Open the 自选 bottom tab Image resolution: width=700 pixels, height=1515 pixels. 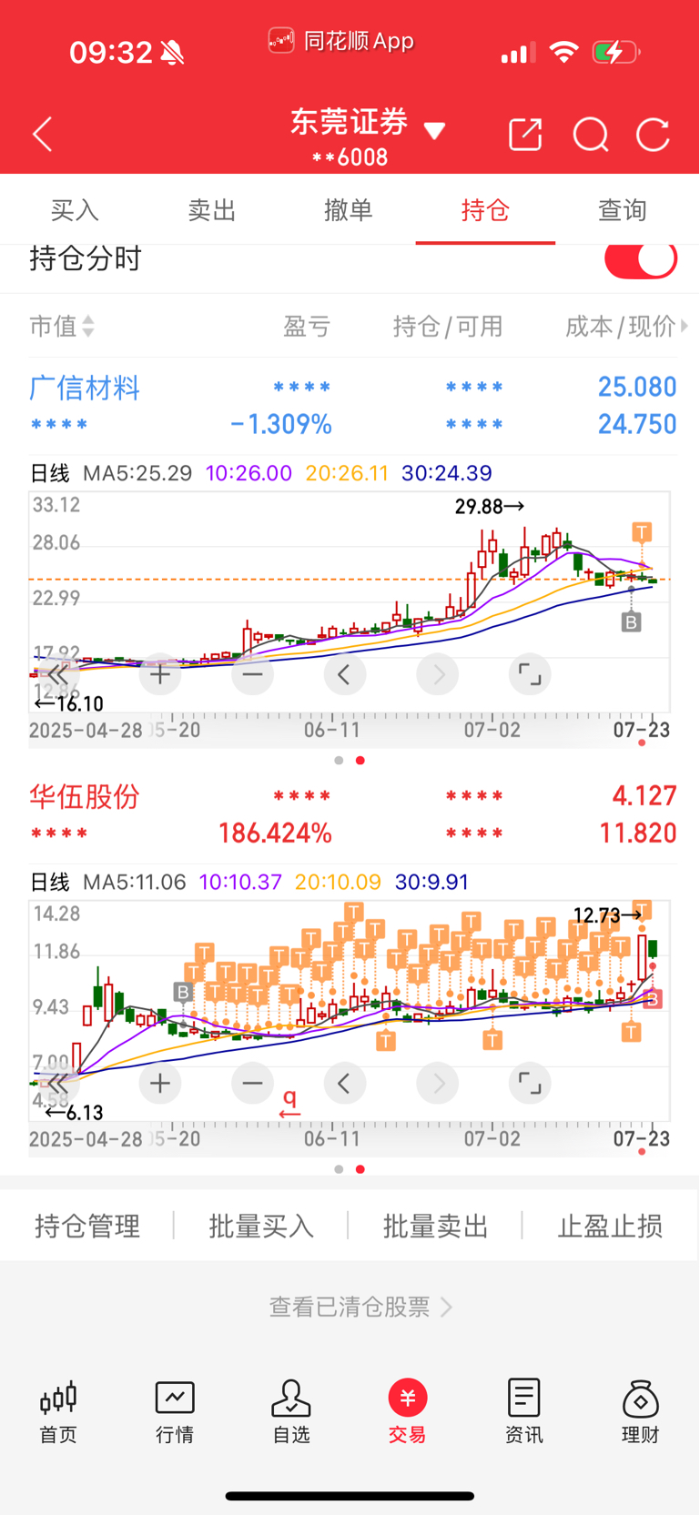(291, 1411)
